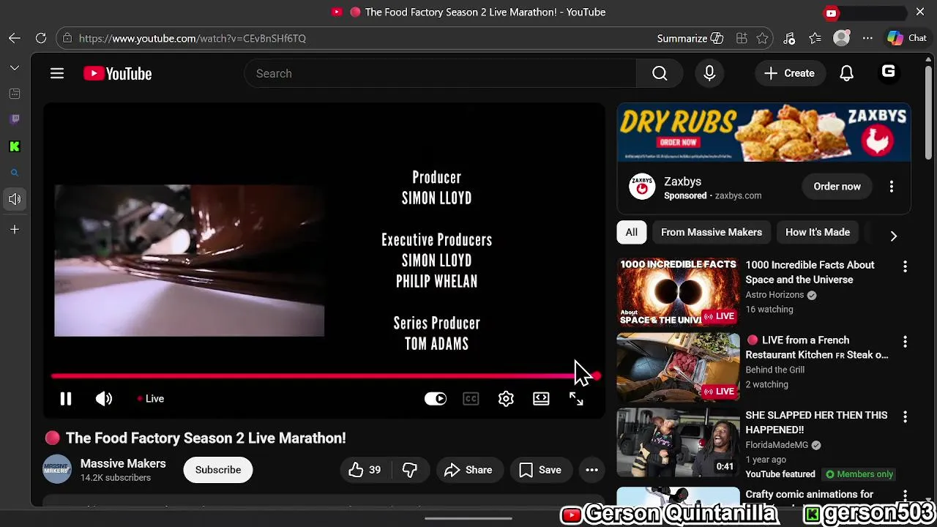Open options for 1000 Incredible Facts video
The height and width of the screenshot is (527, 937).
pos(905,267)
